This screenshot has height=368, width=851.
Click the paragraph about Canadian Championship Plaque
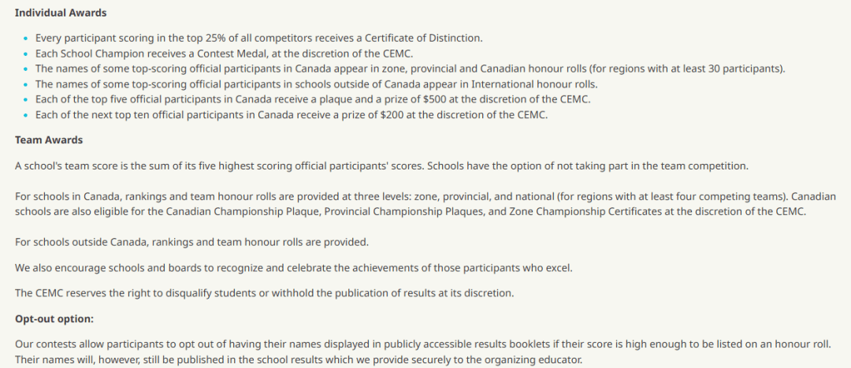[x=425, y=203]
